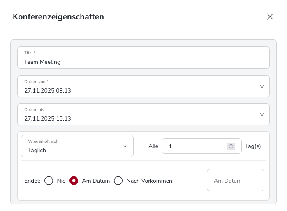Increase the Alle interval with up arrow

pyautogui.click(x=231, y=144)
